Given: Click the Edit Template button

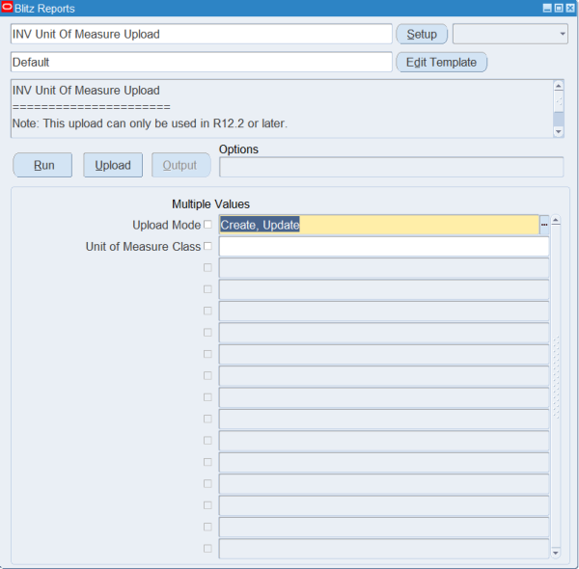Looking at the screenshot, I should click(x=441, y=62).
